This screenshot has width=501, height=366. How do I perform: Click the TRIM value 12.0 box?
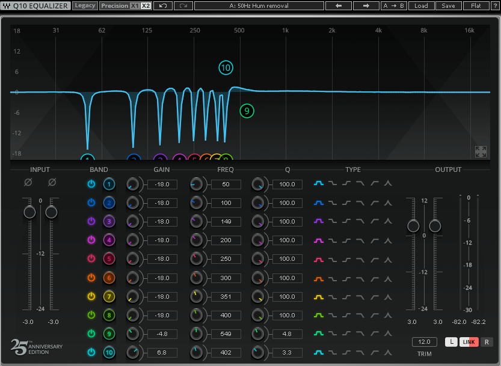424,342
